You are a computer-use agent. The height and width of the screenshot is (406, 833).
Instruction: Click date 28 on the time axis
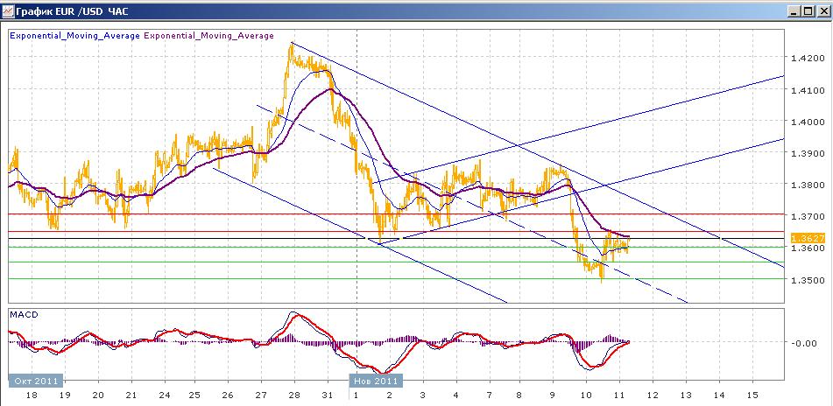point(293,395)
